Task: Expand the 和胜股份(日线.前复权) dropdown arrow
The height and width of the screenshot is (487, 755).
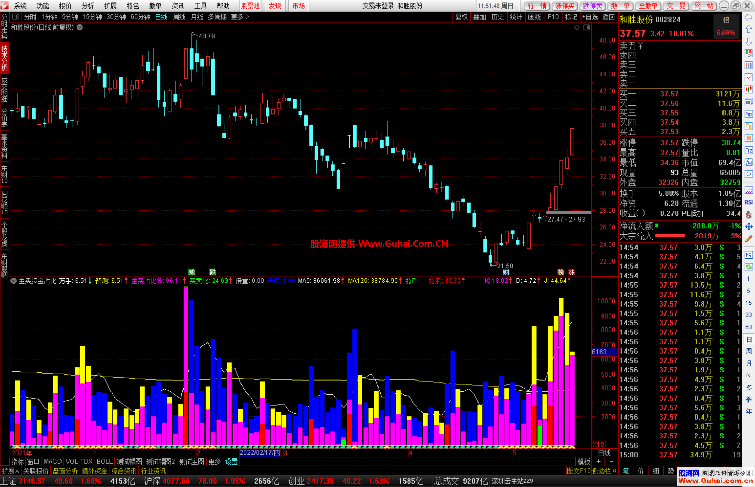Action: 80,27
